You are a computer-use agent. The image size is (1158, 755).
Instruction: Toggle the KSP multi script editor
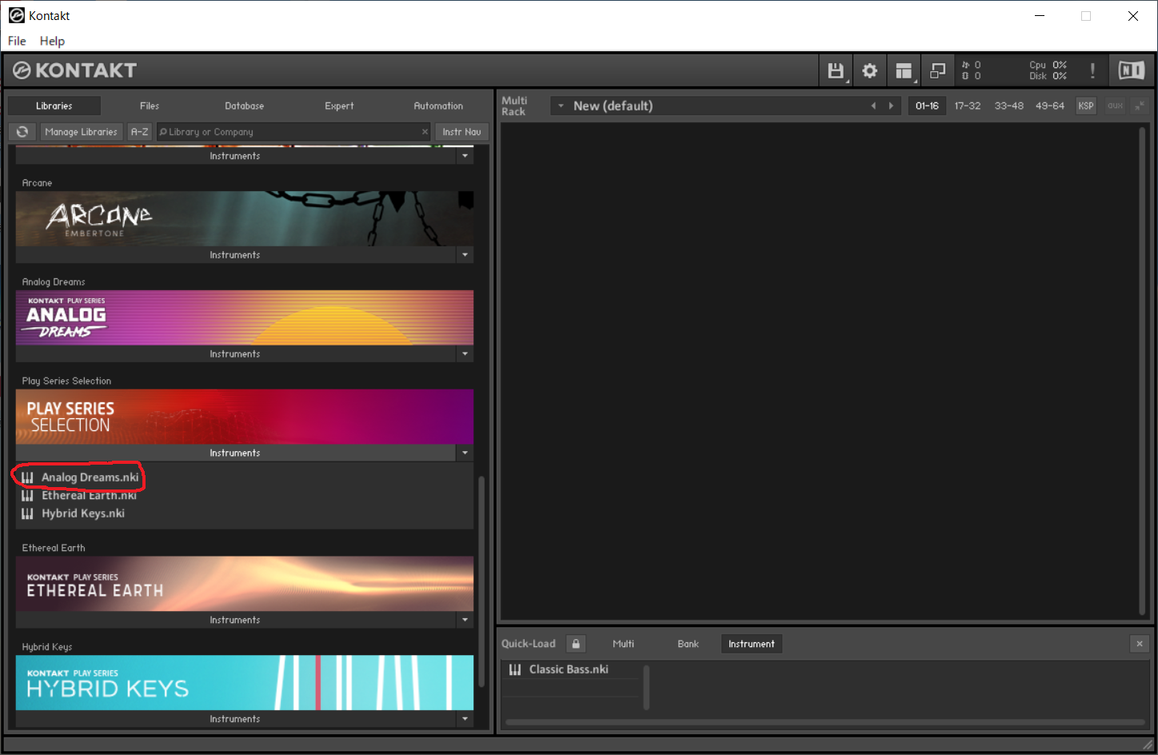1085,106
